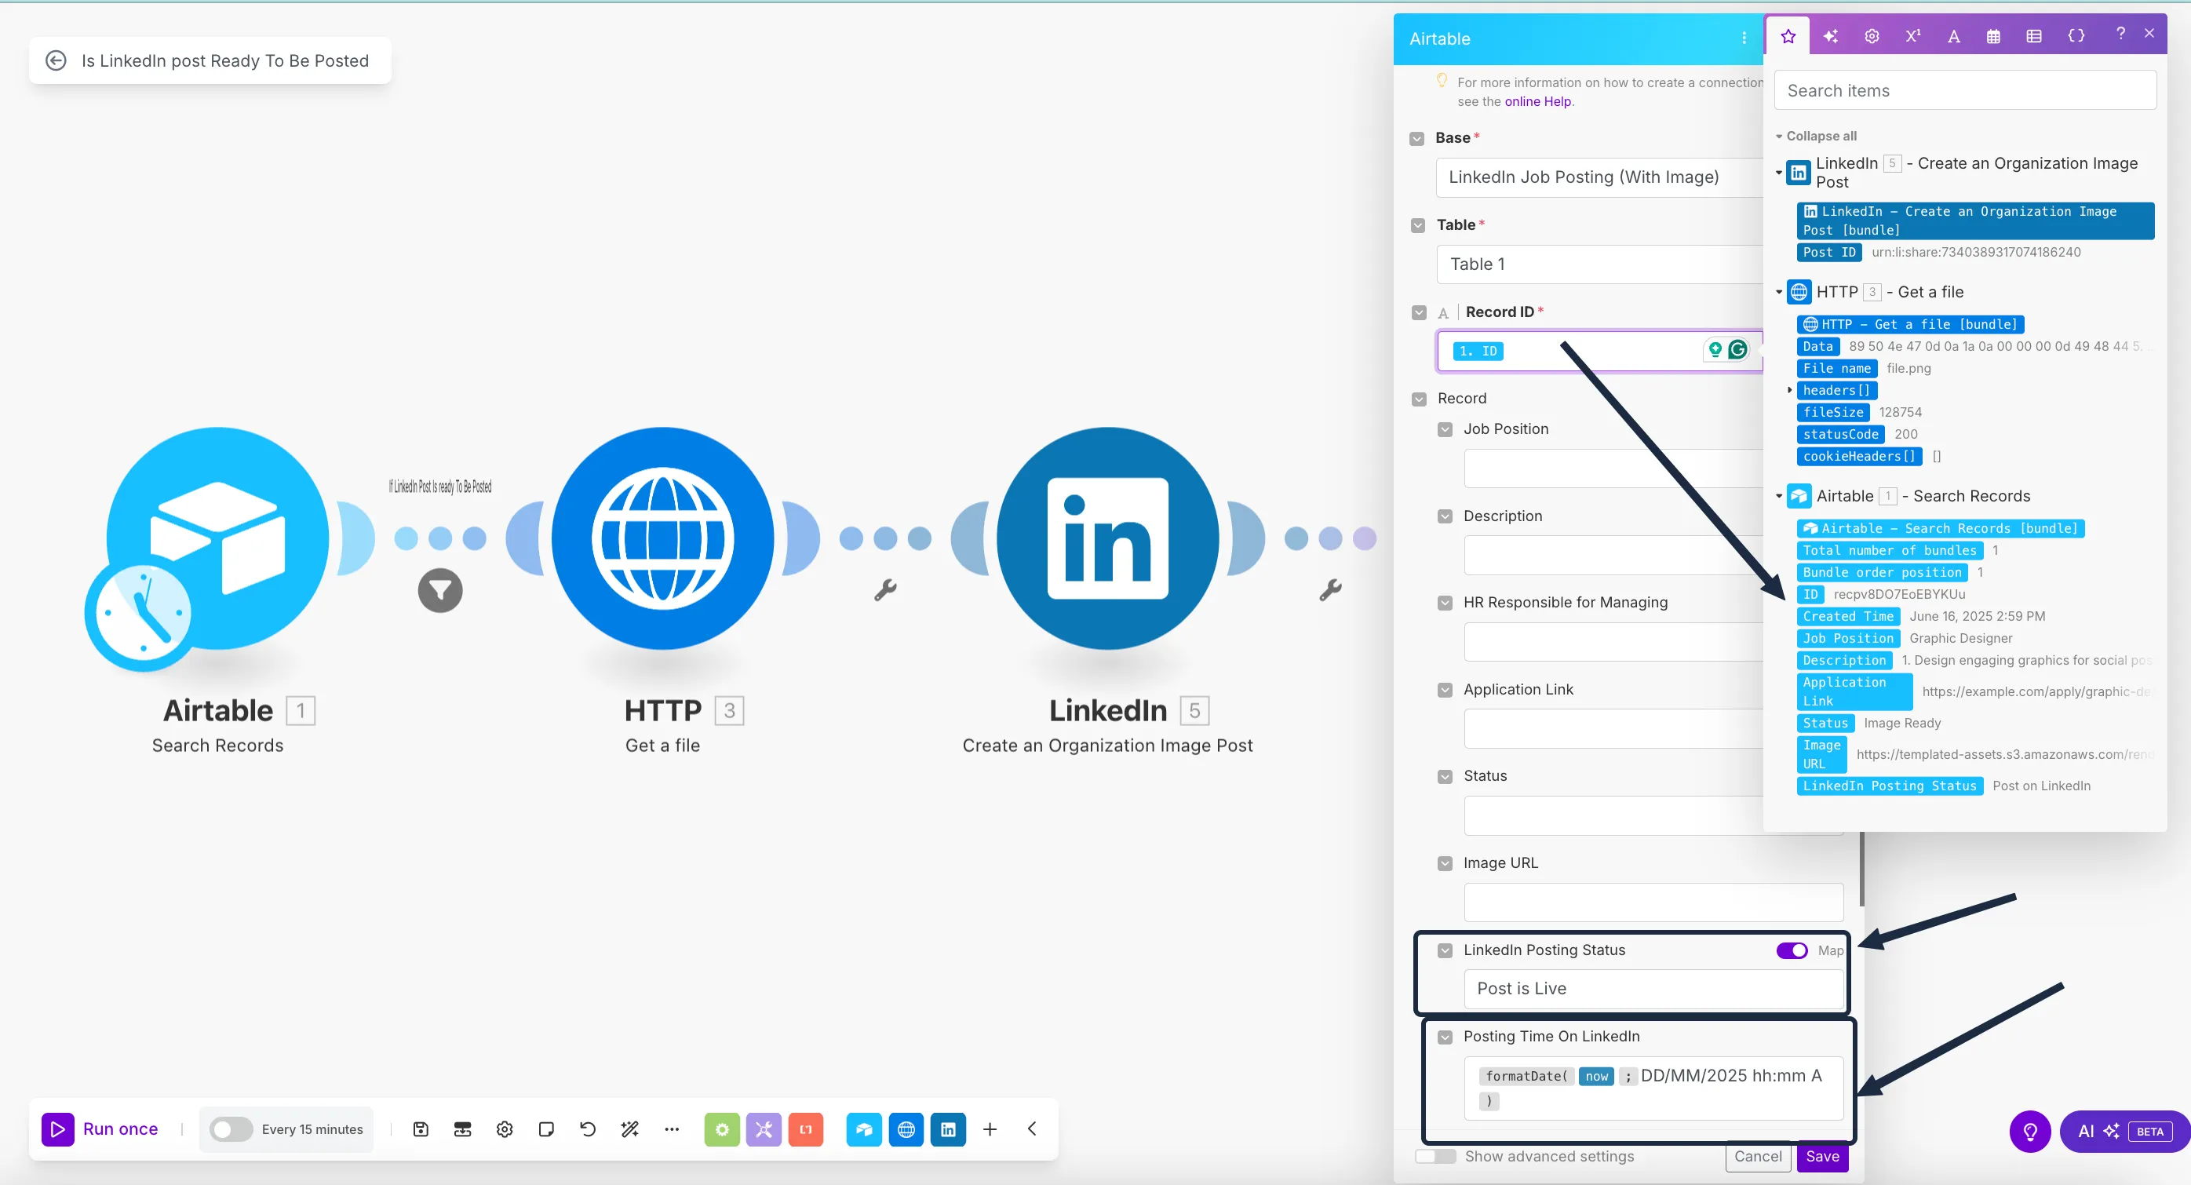Click the File name variable pill
Viewport: 2191px width, 1185px height.
coord(1836,368)
